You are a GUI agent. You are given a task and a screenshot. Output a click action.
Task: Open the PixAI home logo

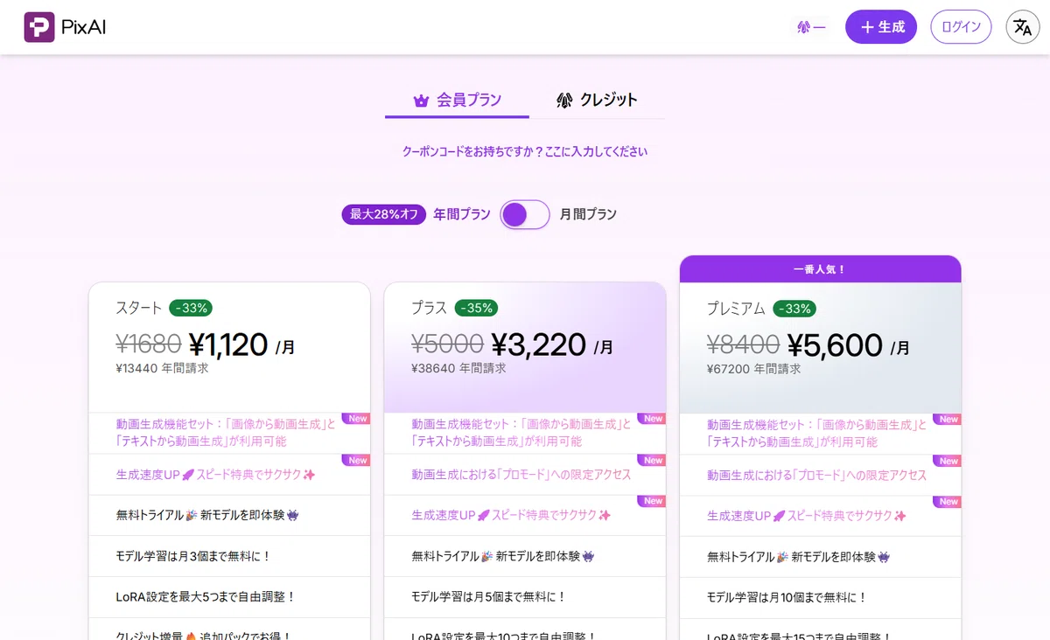coord(65,27)
